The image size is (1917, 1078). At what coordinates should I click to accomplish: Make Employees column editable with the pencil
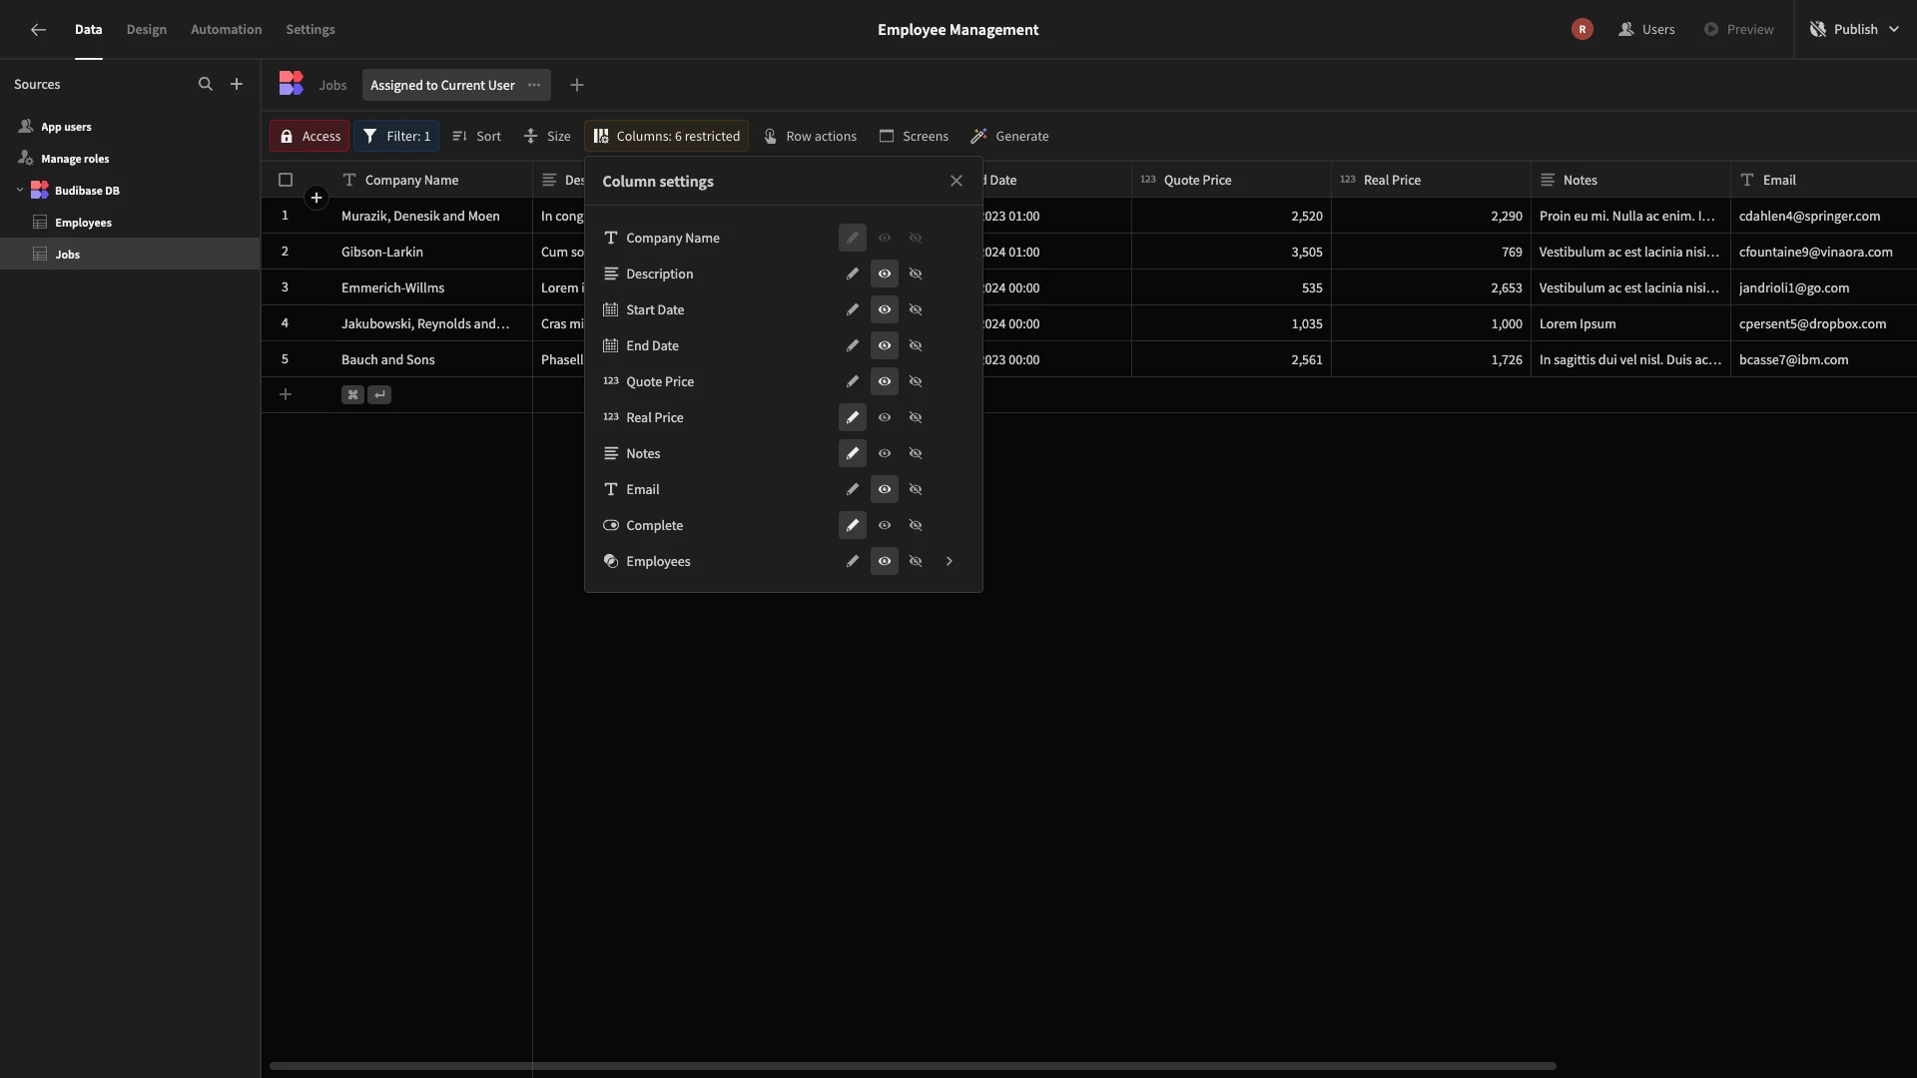point(853,561)
